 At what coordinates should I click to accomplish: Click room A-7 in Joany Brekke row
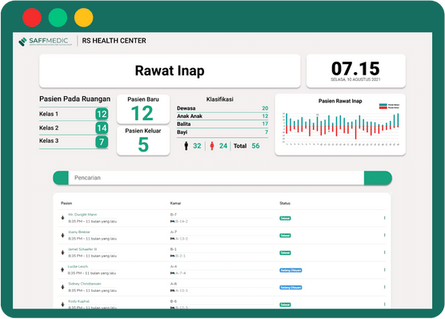coord(174,232)
